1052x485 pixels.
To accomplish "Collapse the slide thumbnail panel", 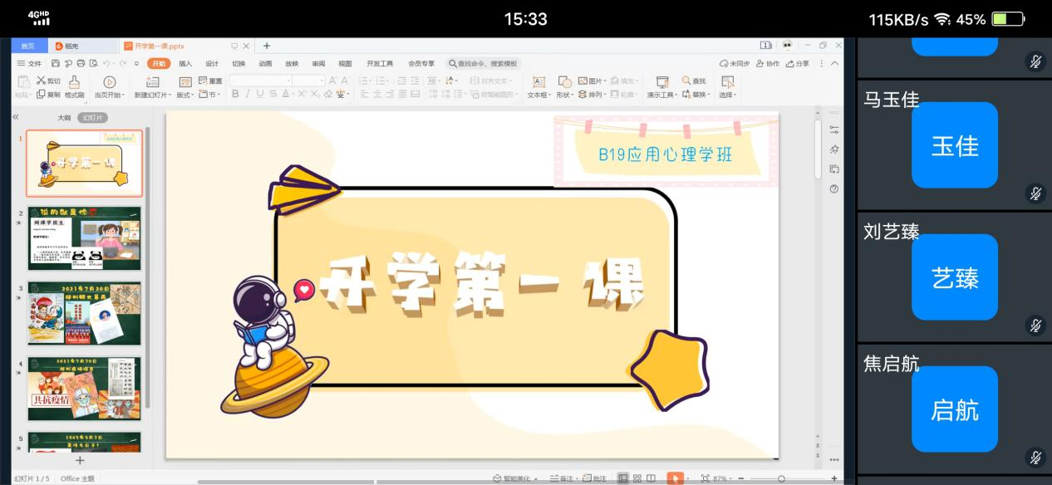I will click(x=16, y=118).
